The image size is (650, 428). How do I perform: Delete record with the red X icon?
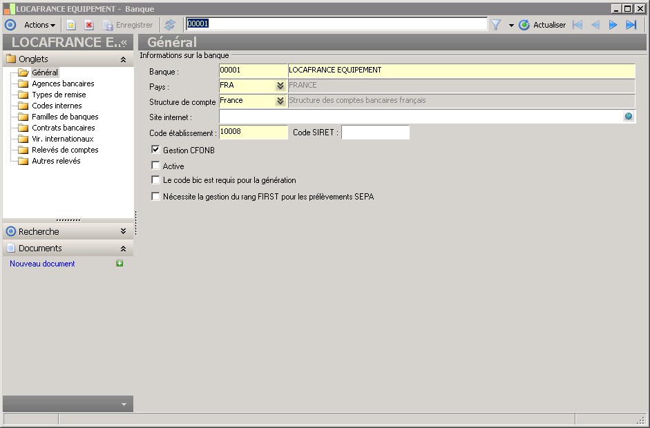[x=88, y=25]
